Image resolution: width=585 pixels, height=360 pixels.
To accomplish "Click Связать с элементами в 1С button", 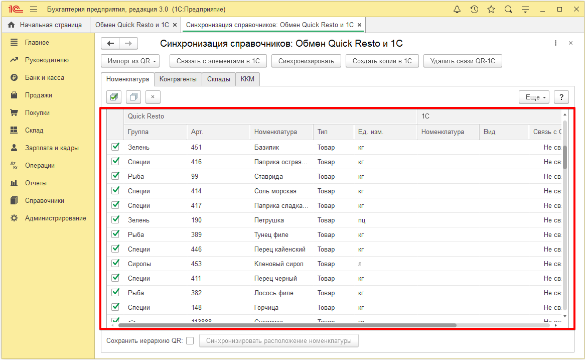I will [218, 61].
